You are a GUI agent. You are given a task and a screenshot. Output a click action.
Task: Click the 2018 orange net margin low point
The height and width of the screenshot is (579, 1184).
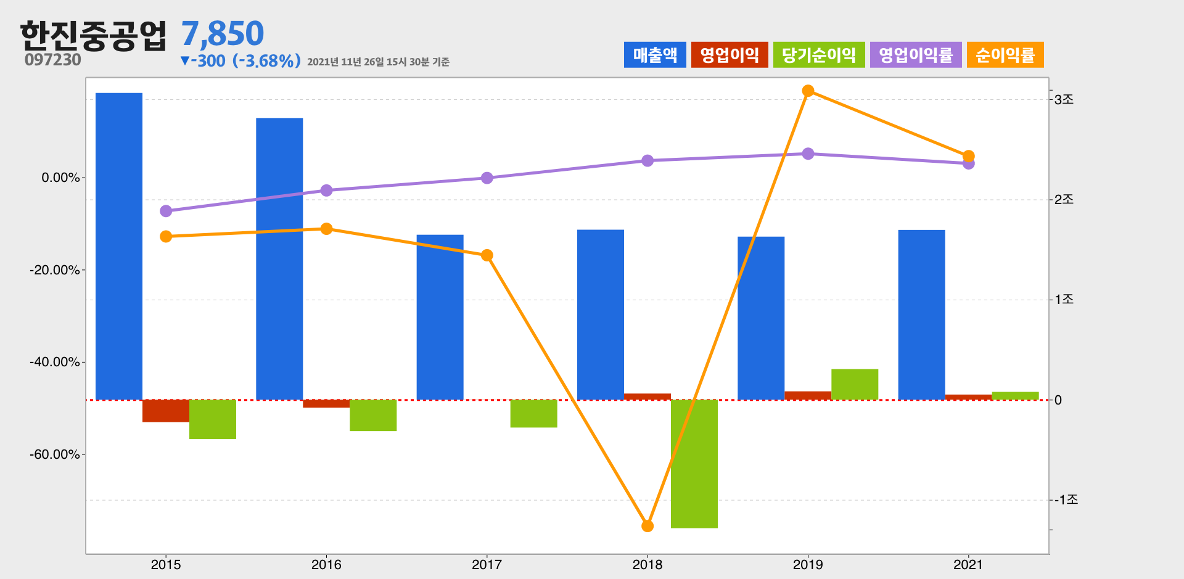(x=647, y=526)
